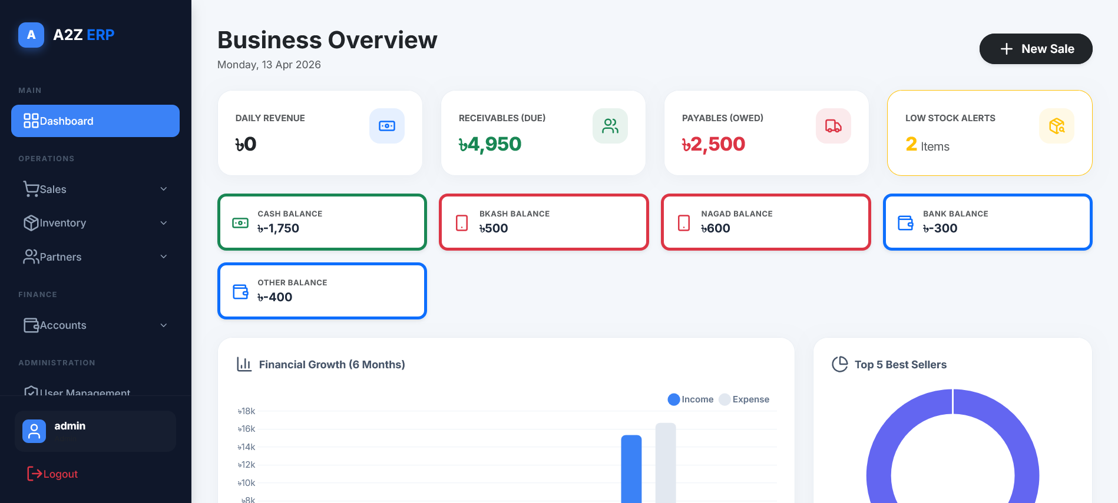Open the Receivables (Due) card
The image size is (1118, 503).
tap(543, 133)
